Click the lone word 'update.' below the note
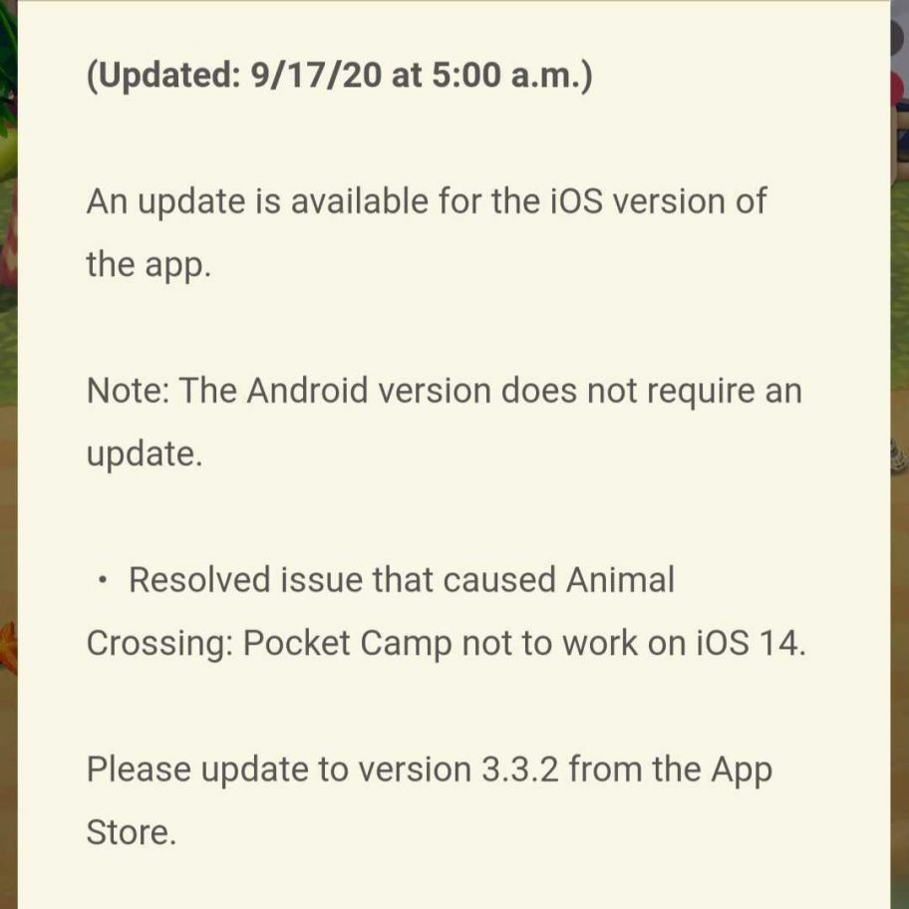Image resolution: width=909 pixels, height=909 pixels. click(145, 454)
